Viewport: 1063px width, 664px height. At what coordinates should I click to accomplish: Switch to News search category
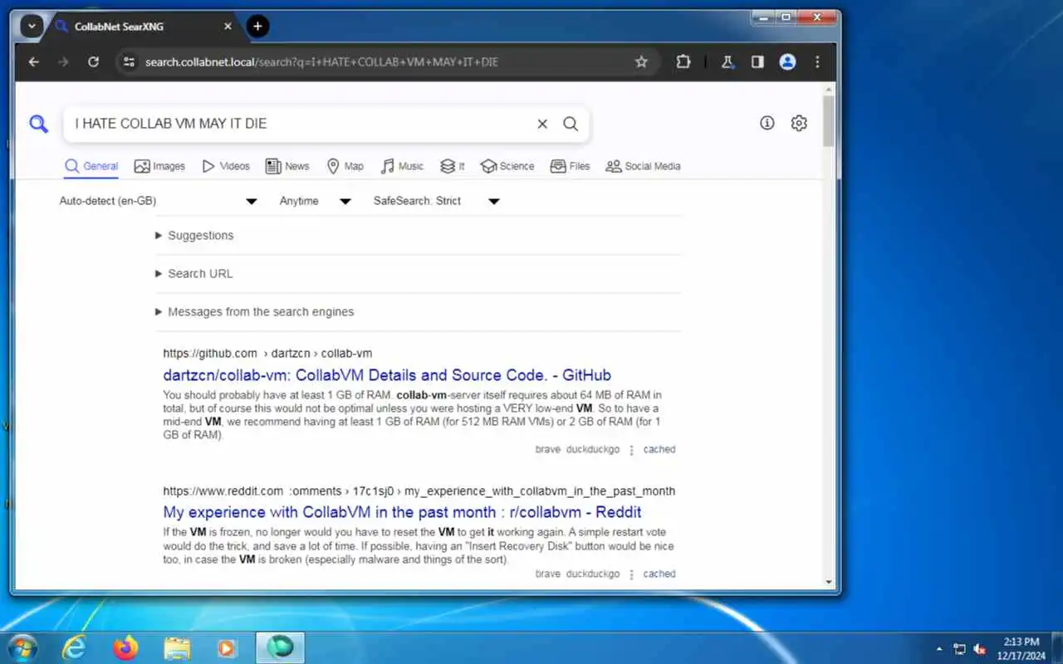click(x=287, y=166)
